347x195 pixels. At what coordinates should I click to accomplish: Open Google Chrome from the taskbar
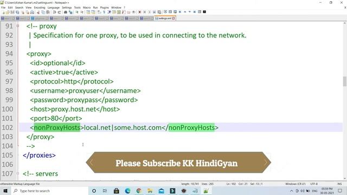click(139, 191)
